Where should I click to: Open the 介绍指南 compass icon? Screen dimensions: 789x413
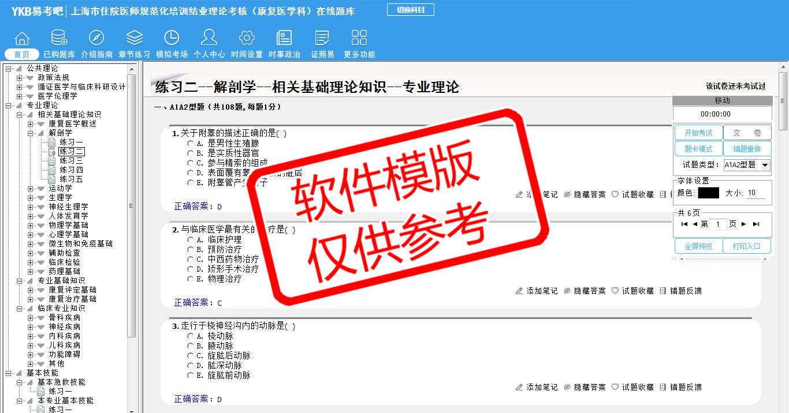coord(96,39)
